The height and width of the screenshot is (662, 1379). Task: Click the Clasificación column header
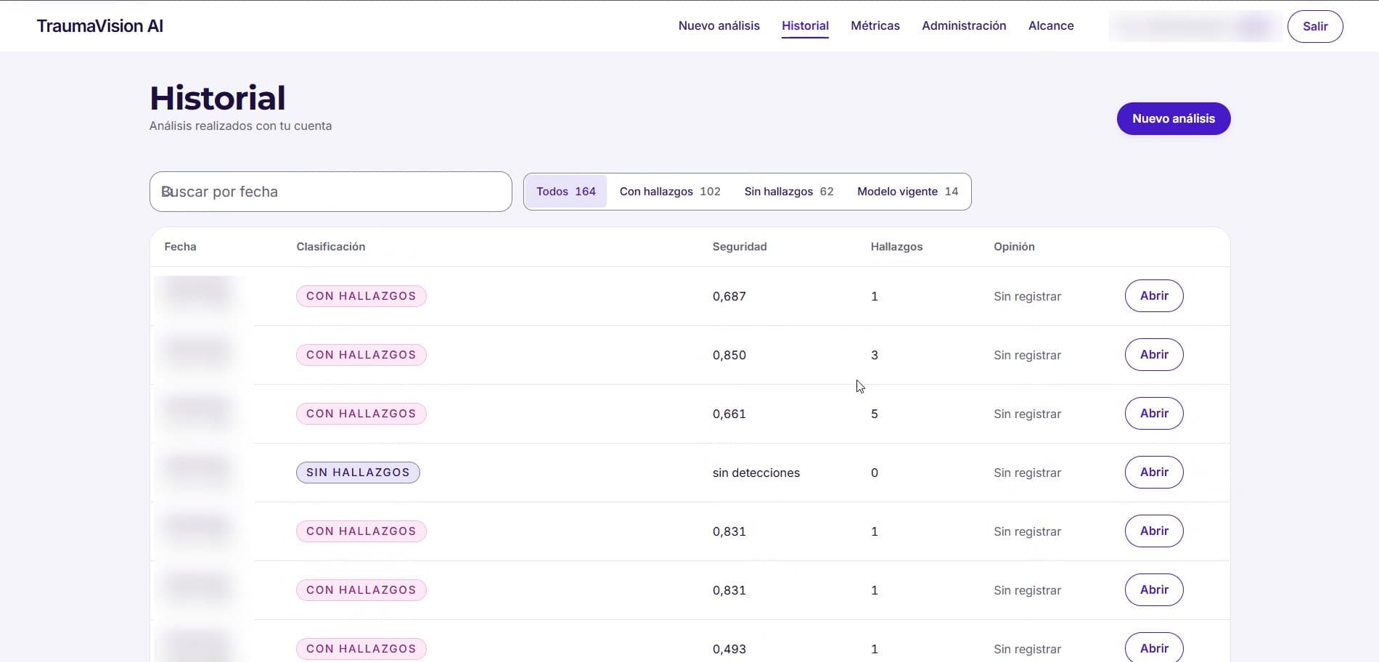point(331,247)
